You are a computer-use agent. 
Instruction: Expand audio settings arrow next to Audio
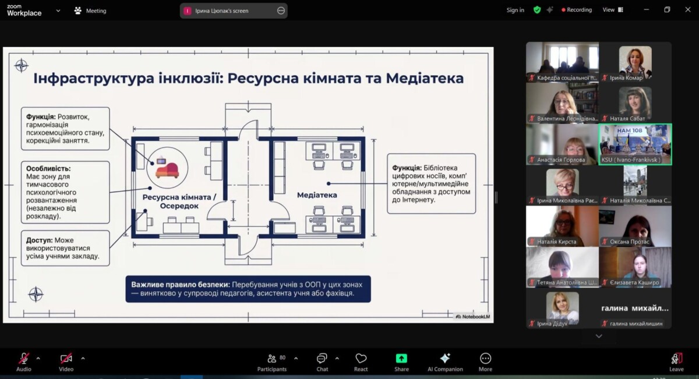(38, 358)
